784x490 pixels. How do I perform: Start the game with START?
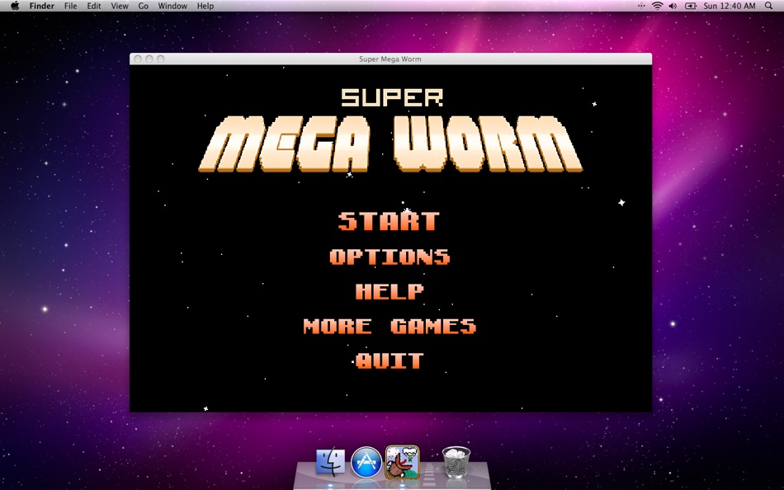(389, 221)
